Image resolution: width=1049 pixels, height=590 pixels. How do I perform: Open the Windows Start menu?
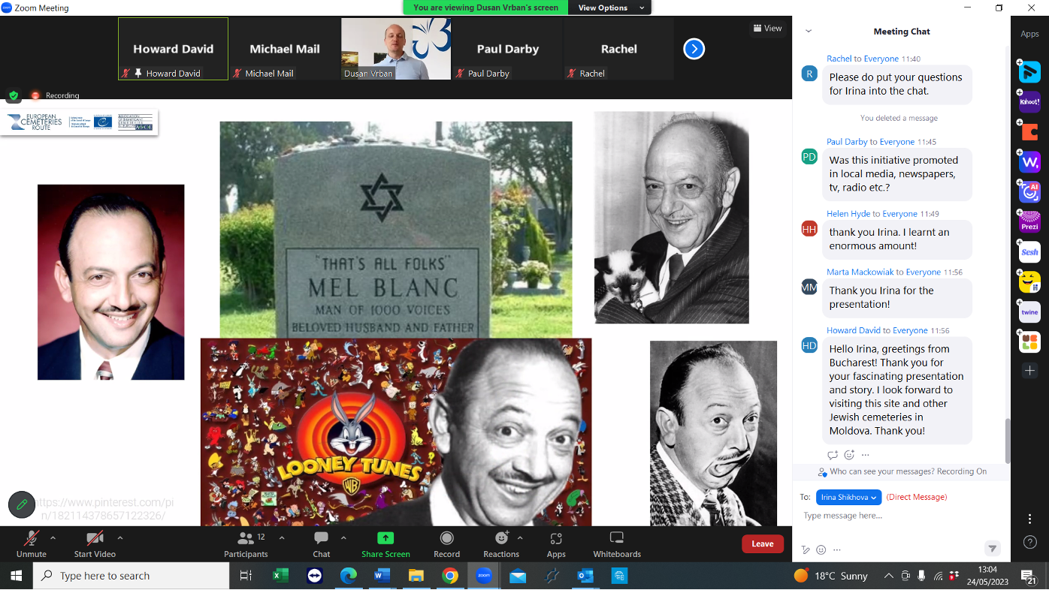(15, 576)
